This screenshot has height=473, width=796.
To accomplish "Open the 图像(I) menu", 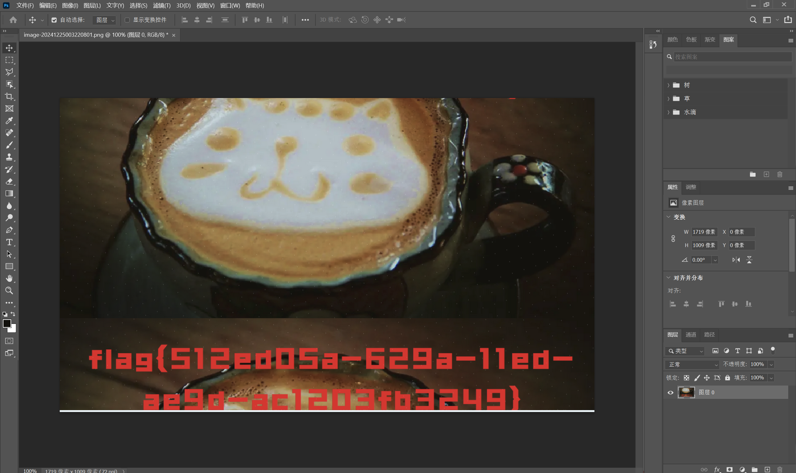I will point(70,5).
